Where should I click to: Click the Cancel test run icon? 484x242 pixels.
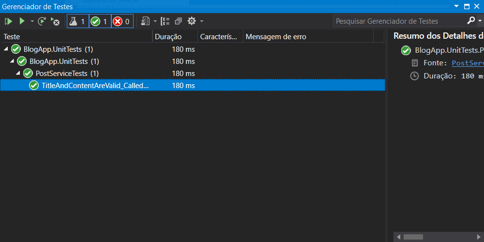[x=55, y=21]
